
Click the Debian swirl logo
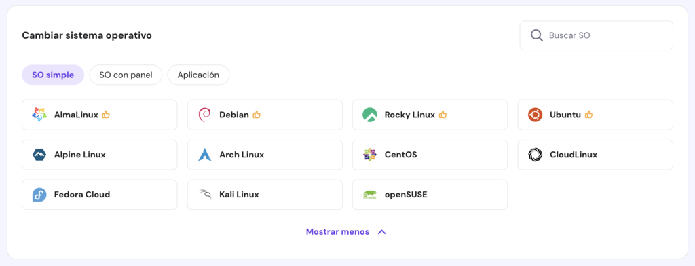204,115
